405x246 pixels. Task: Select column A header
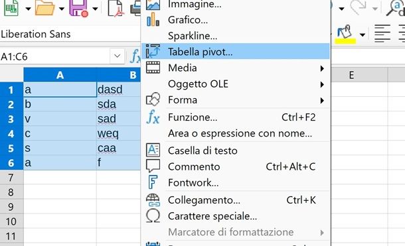(60, 75)
